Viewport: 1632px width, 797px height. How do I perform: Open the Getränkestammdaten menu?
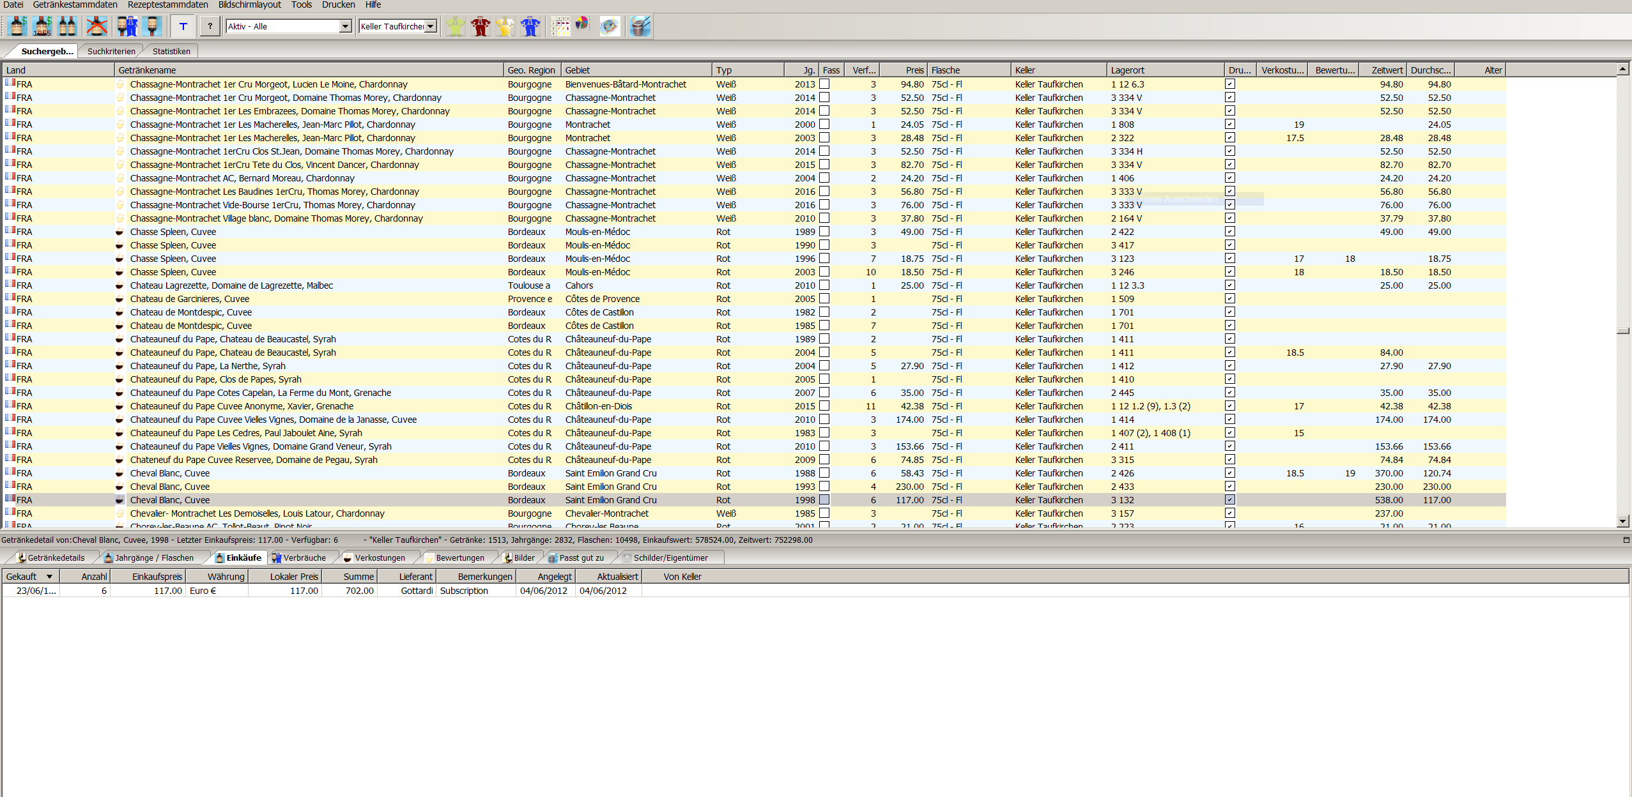[x=75, y=4]
